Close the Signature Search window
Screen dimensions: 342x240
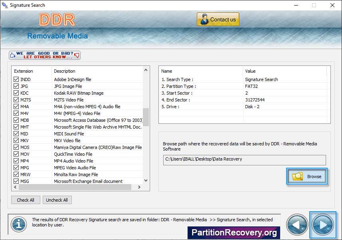[x=332, y=5]
